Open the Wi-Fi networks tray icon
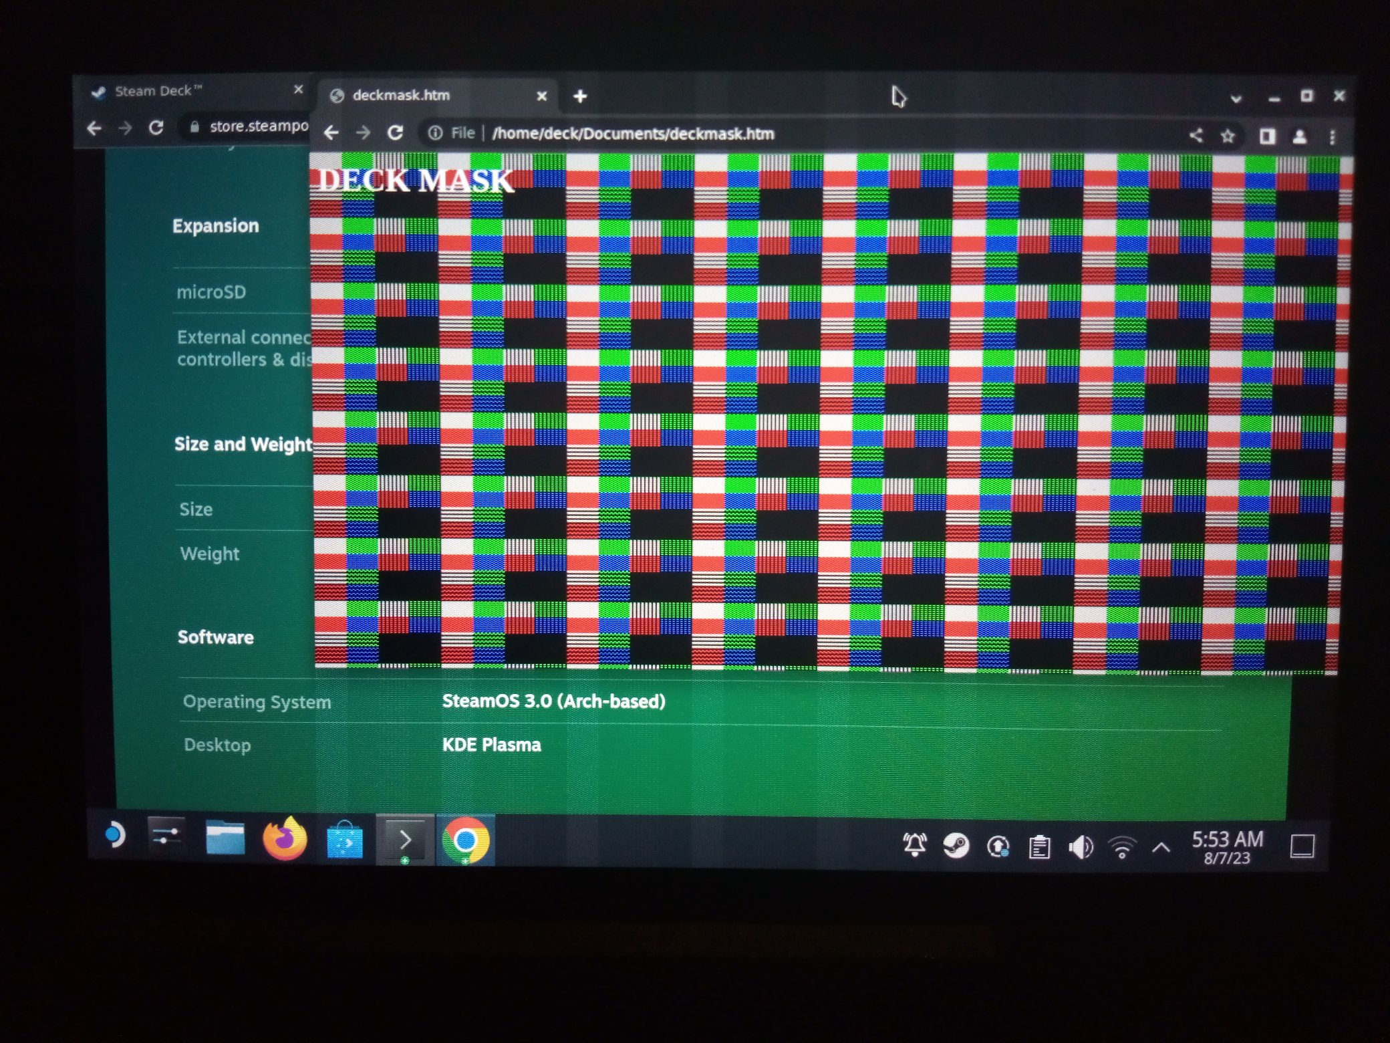1390x1043 pixels. point(1122,848)
